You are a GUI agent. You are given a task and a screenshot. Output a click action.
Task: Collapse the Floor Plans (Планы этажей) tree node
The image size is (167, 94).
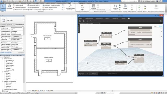point(3,59)
